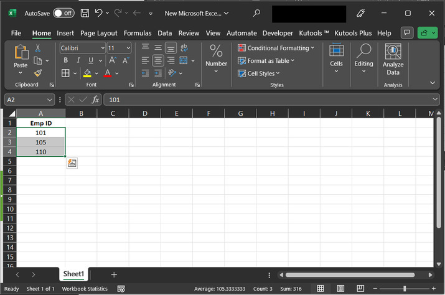Image resolution: width=445 pixels, height=295 pixels.
Task: Open the Cells dropdown
Action: (336, 59)
